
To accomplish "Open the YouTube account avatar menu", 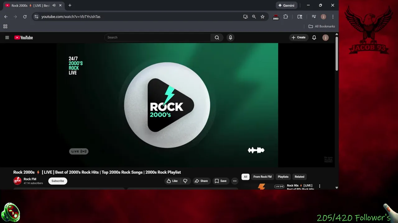I will [x=326, y=37].
